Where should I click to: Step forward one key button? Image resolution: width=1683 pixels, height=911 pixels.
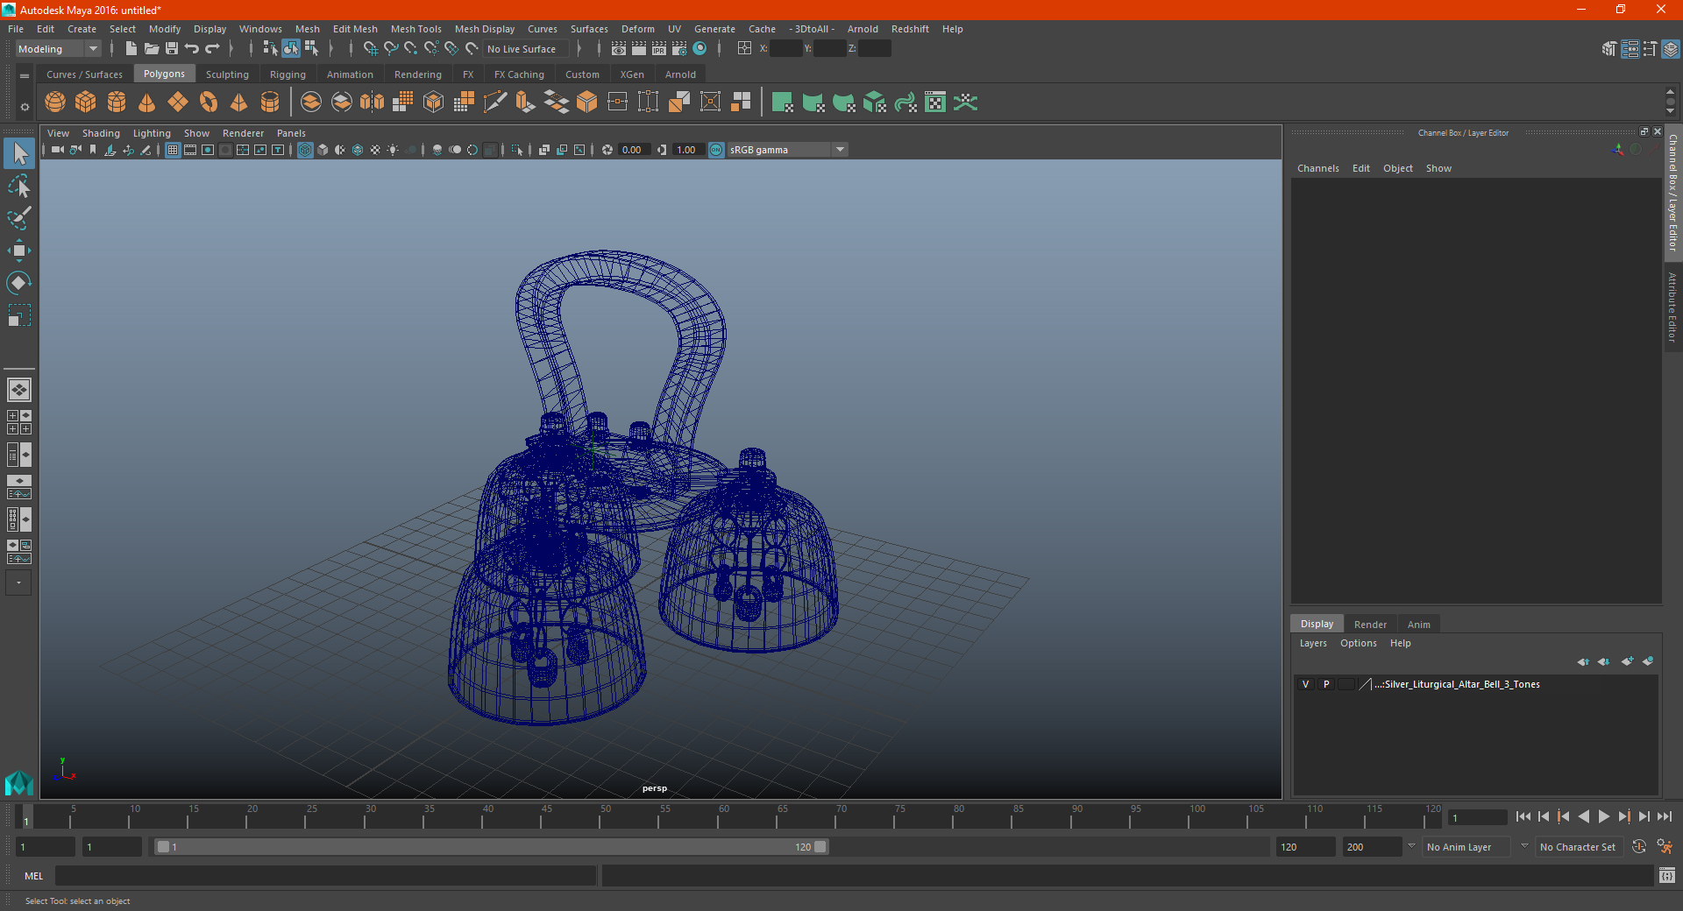pos(1623,816)
